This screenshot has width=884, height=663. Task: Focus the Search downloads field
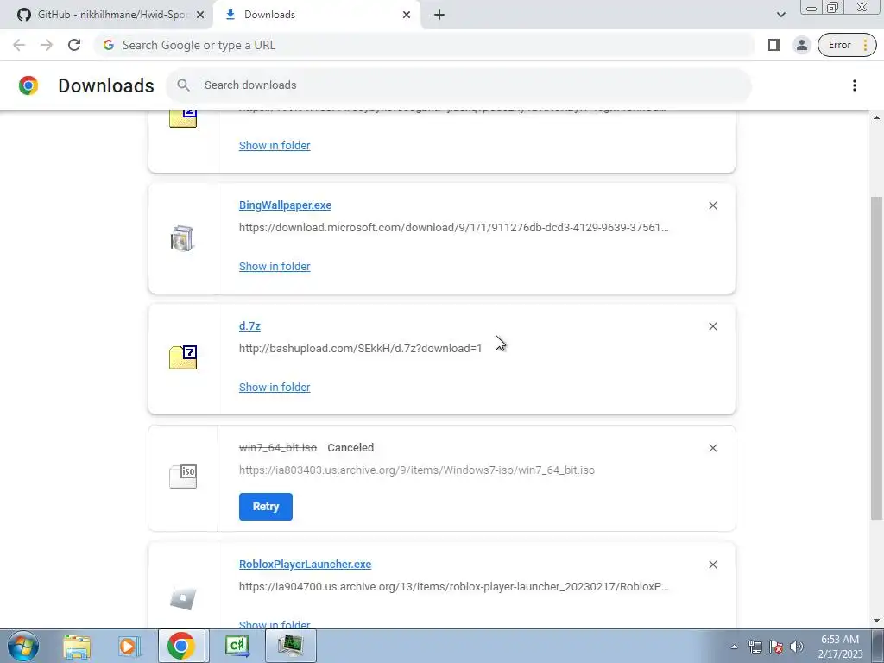tap(458, 85)
